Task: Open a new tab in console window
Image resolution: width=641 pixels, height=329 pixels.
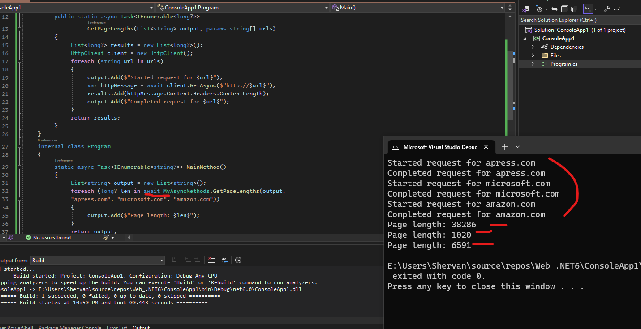Action: coord(504,147)
